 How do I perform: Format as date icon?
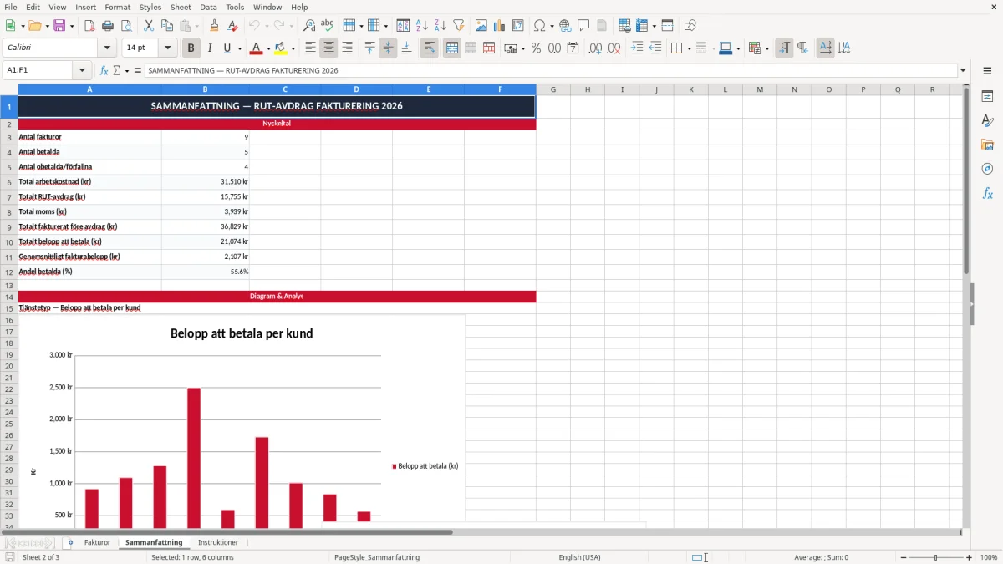pos(573,48)
